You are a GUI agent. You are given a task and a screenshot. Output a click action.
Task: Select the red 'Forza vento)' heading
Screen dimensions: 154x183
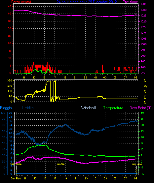coord(21,2)
